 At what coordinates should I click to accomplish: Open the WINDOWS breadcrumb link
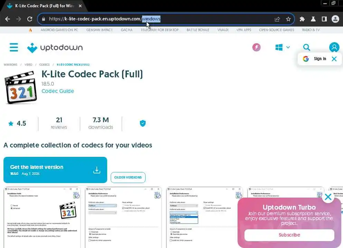(10, 65)
